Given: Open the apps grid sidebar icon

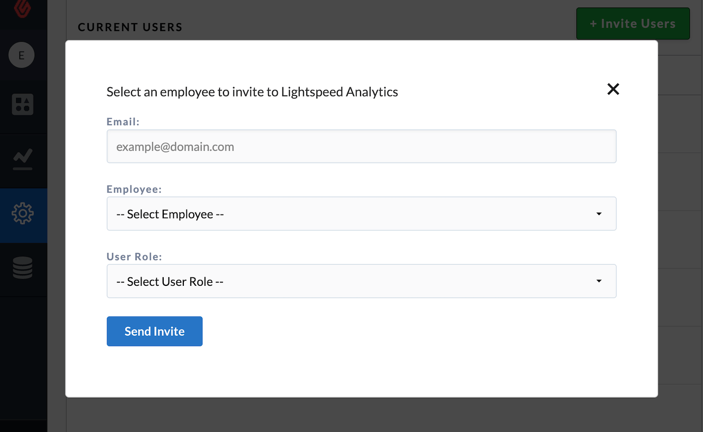Looking at the screenshot, I should pyautogui.click(x=23, y=104).
